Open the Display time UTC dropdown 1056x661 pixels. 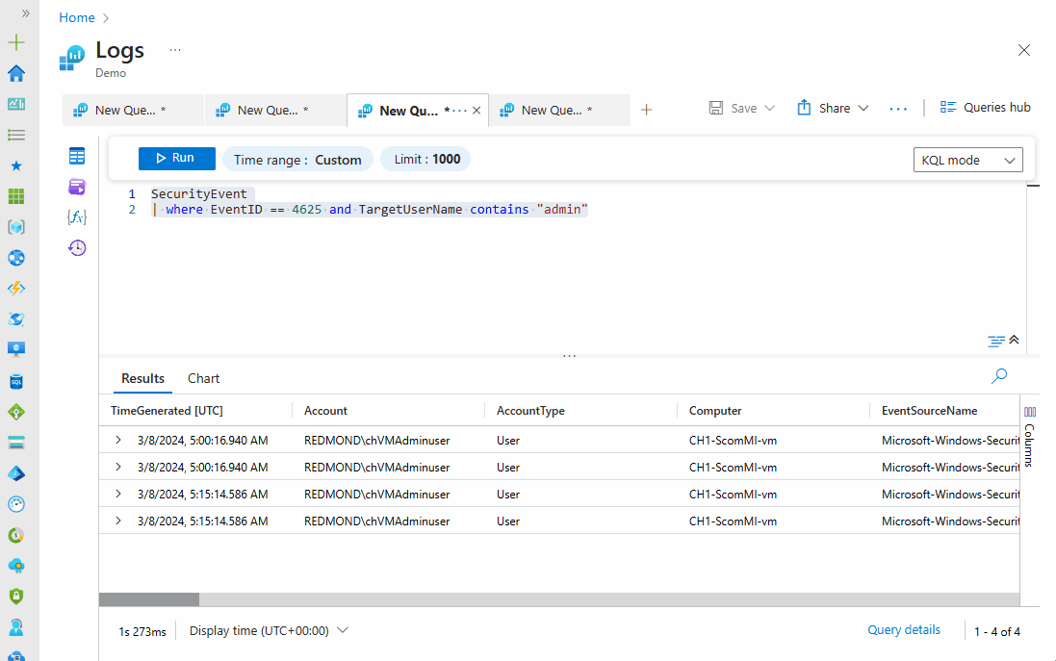269,631
